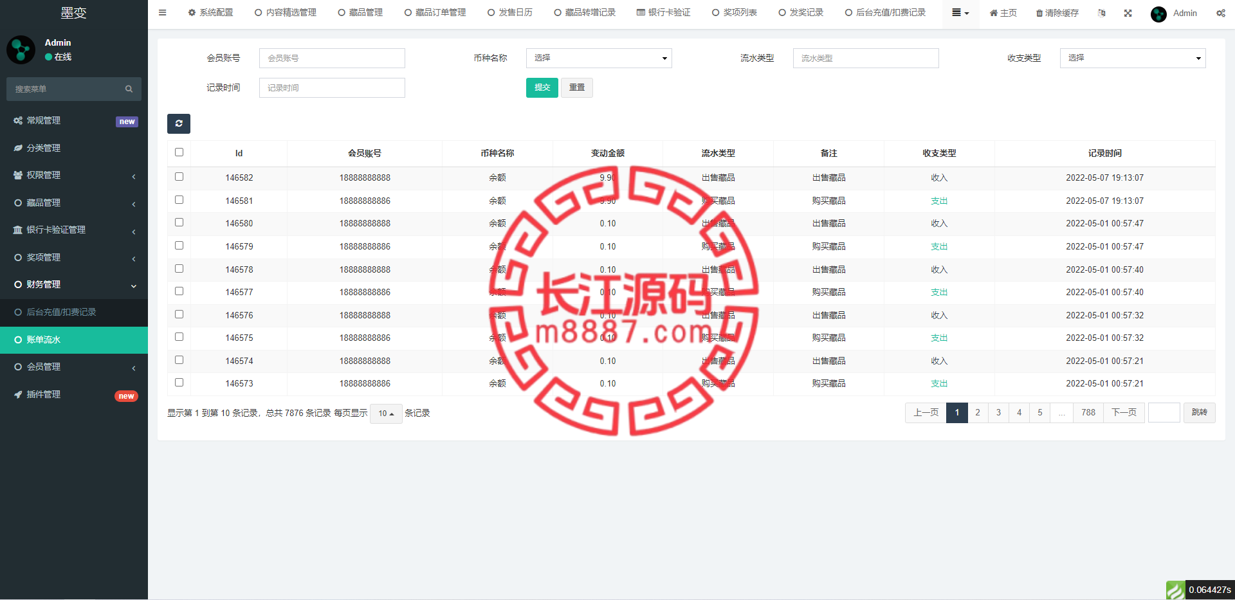Click 支出 in row 146581
The width and height of the screenshot is (1235, 600).
tap(939, 201)
